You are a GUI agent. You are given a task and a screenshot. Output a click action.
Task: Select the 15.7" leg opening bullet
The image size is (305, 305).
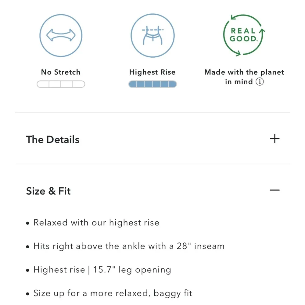pyautogui.click(x=102, y=270)
